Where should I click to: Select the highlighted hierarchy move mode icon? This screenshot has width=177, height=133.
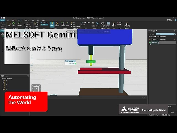point(52,24)
